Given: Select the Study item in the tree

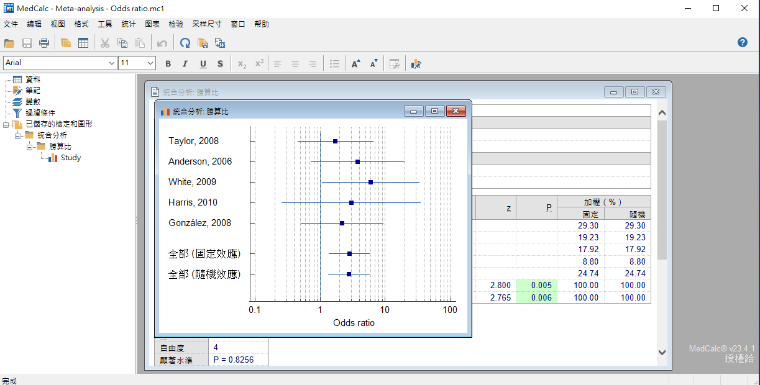Looking at the screenshot, I should [70, 158].
